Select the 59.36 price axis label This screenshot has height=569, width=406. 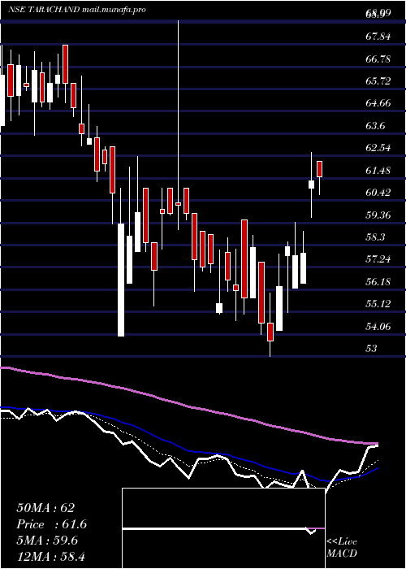pyautogui.click(x=378, y=215)
